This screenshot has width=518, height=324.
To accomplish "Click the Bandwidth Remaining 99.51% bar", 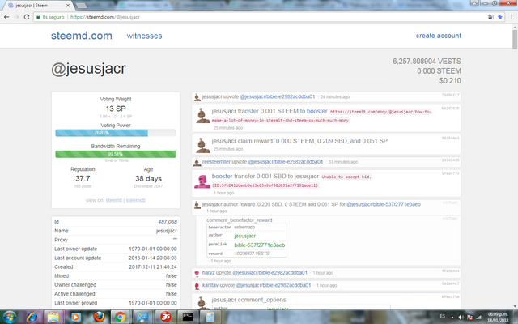I will point(115,154).
